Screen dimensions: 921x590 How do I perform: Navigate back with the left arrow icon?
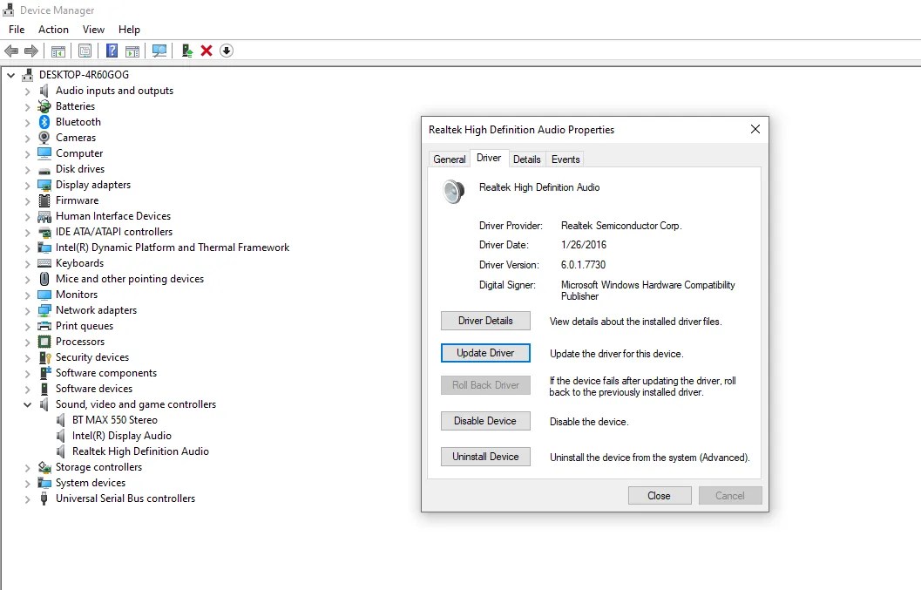(12, 51)
